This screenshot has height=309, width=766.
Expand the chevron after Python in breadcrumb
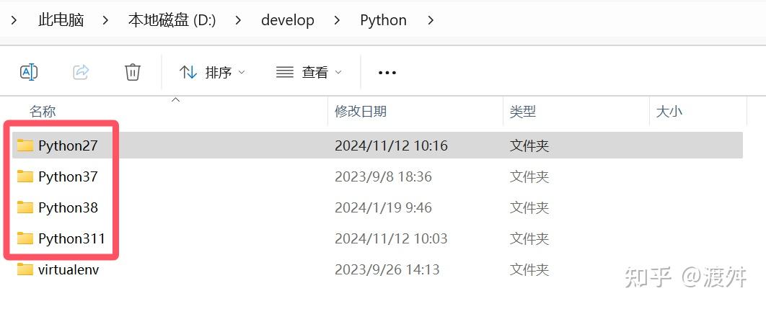tap(431, 20)
